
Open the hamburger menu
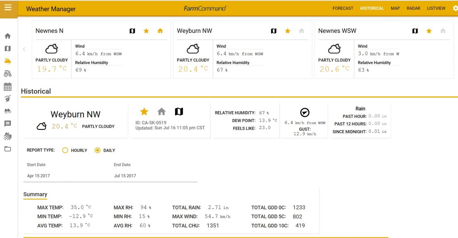pyautogui.click(x=8, y=8)
